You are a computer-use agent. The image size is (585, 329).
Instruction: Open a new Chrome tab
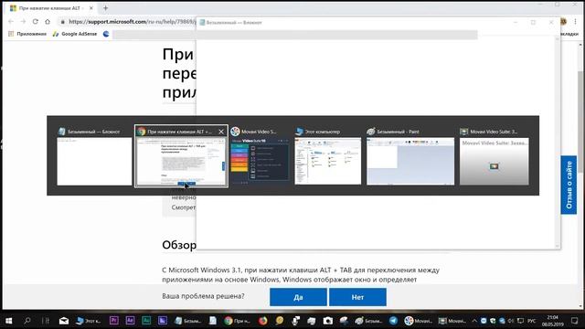pyautogui.click(x=106, y=8)
